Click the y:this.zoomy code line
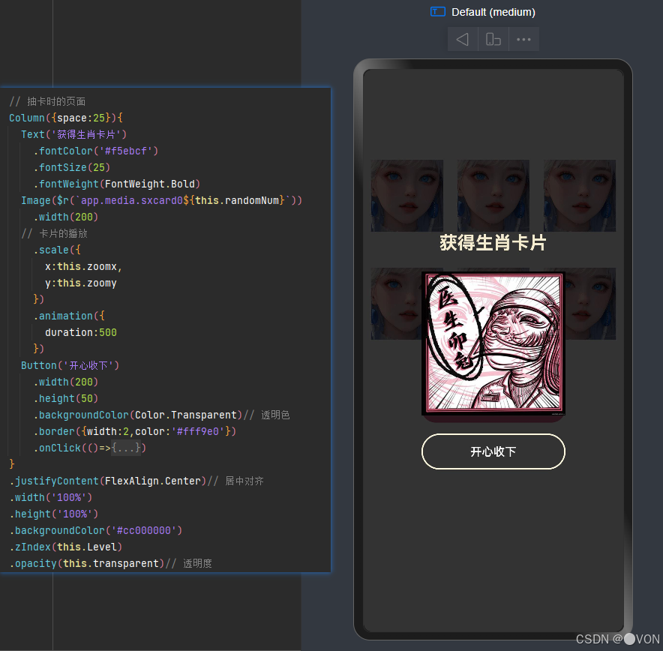The width and height of the screenshot is (663, 651). point(81,283)
